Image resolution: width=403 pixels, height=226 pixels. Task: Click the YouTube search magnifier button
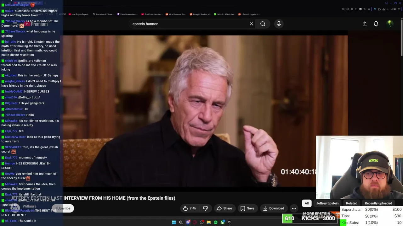click(x=263, y=24)
